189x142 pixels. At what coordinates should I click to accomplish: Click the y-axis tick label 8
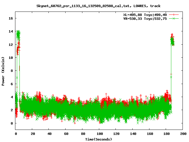pos(12,71)
